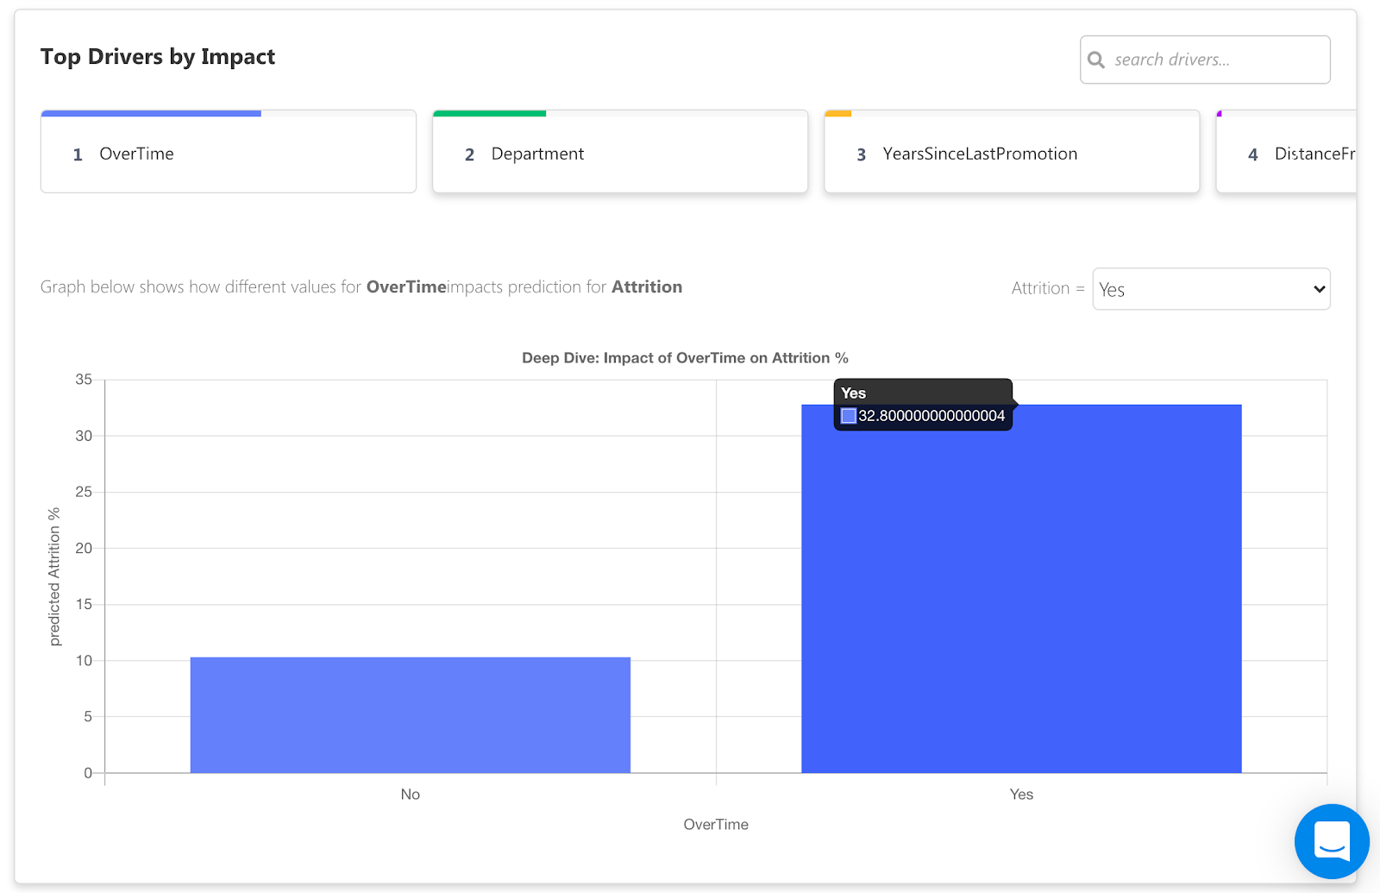The width and height of the screenshot is (1380, 893).
Task: Click the predicted Attrition % axis label
Action: (54, 576)
